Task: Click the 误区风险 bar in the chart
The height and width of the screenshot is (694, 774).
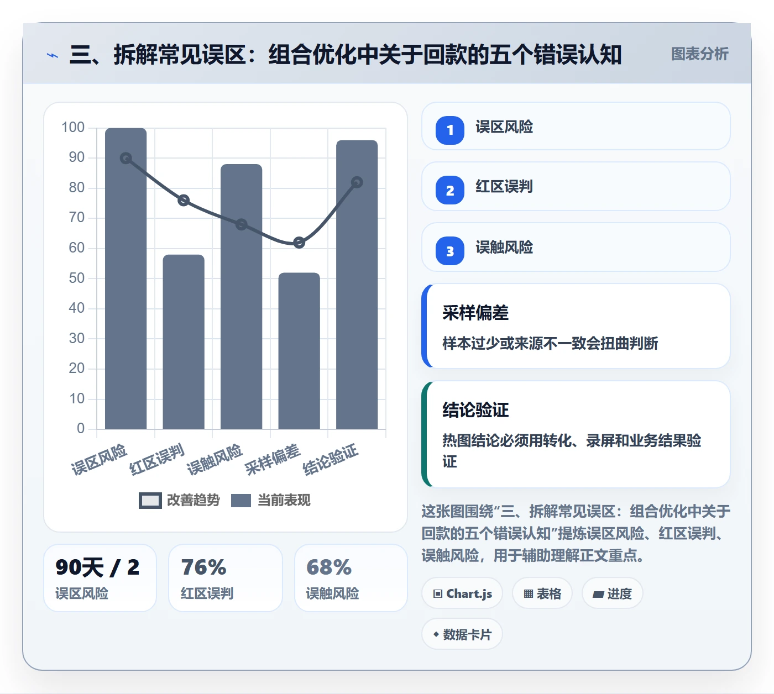Action: (x=126, y=278)
